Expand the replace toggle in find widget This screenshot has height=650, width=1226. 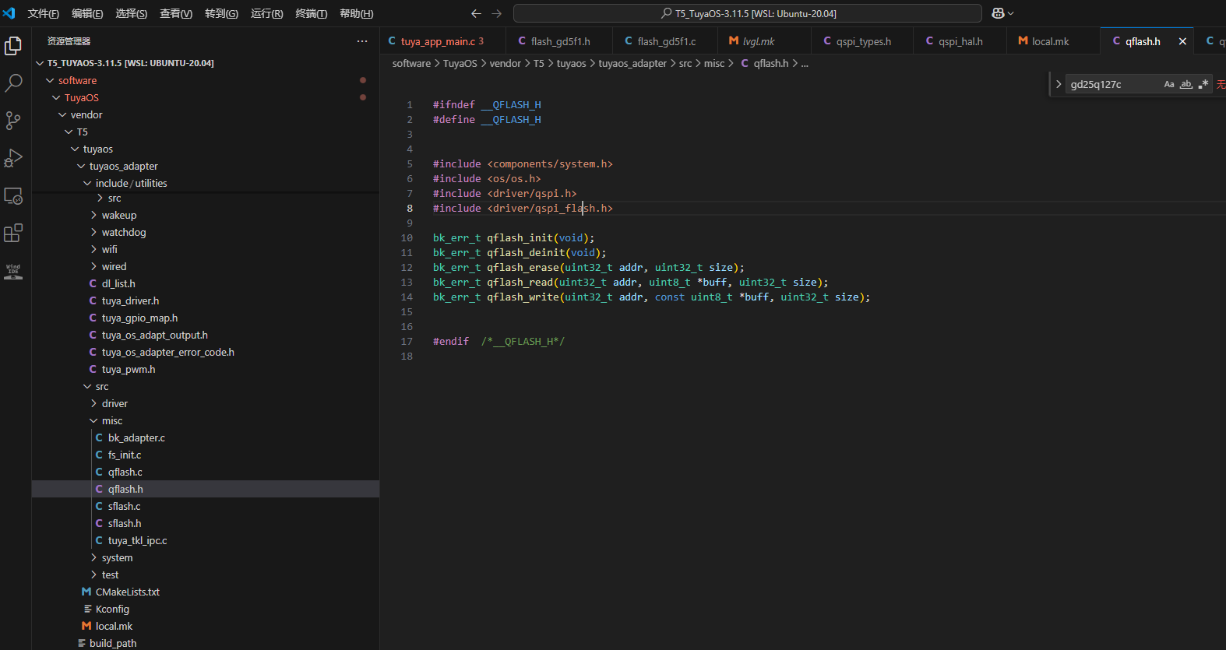[x=1059, y=84]
